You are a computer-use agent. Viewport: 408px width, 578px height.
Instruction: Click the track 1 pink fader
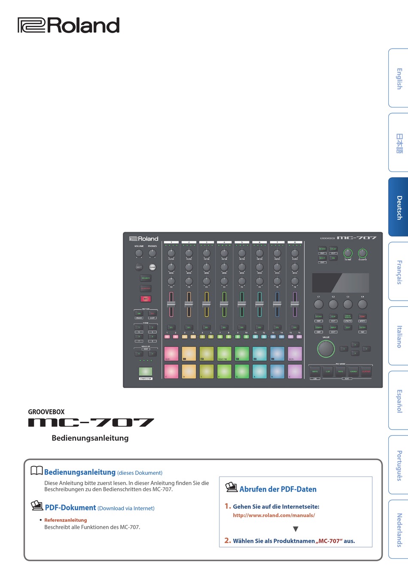click(x=171, y=304)
